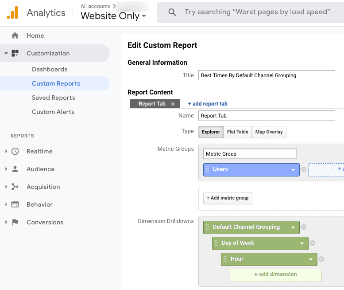The height and width of the screenshot is (290, 344).
Task: Click the add report tab link
Action: (x=208, y=104)
